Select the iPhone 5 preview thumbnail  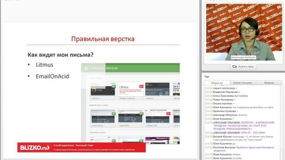click(x=158, y=91)
